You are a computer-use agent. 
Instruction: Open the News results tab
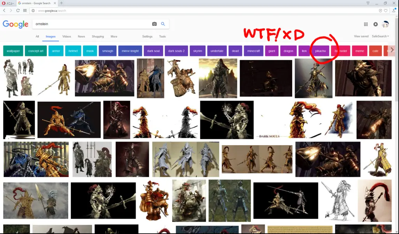coord(81,36)
